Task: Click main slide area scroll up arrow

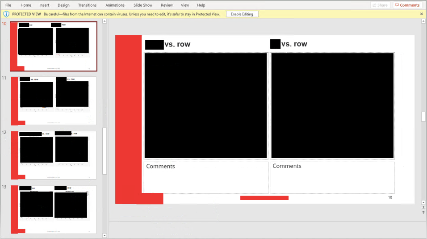Action: 423,21
